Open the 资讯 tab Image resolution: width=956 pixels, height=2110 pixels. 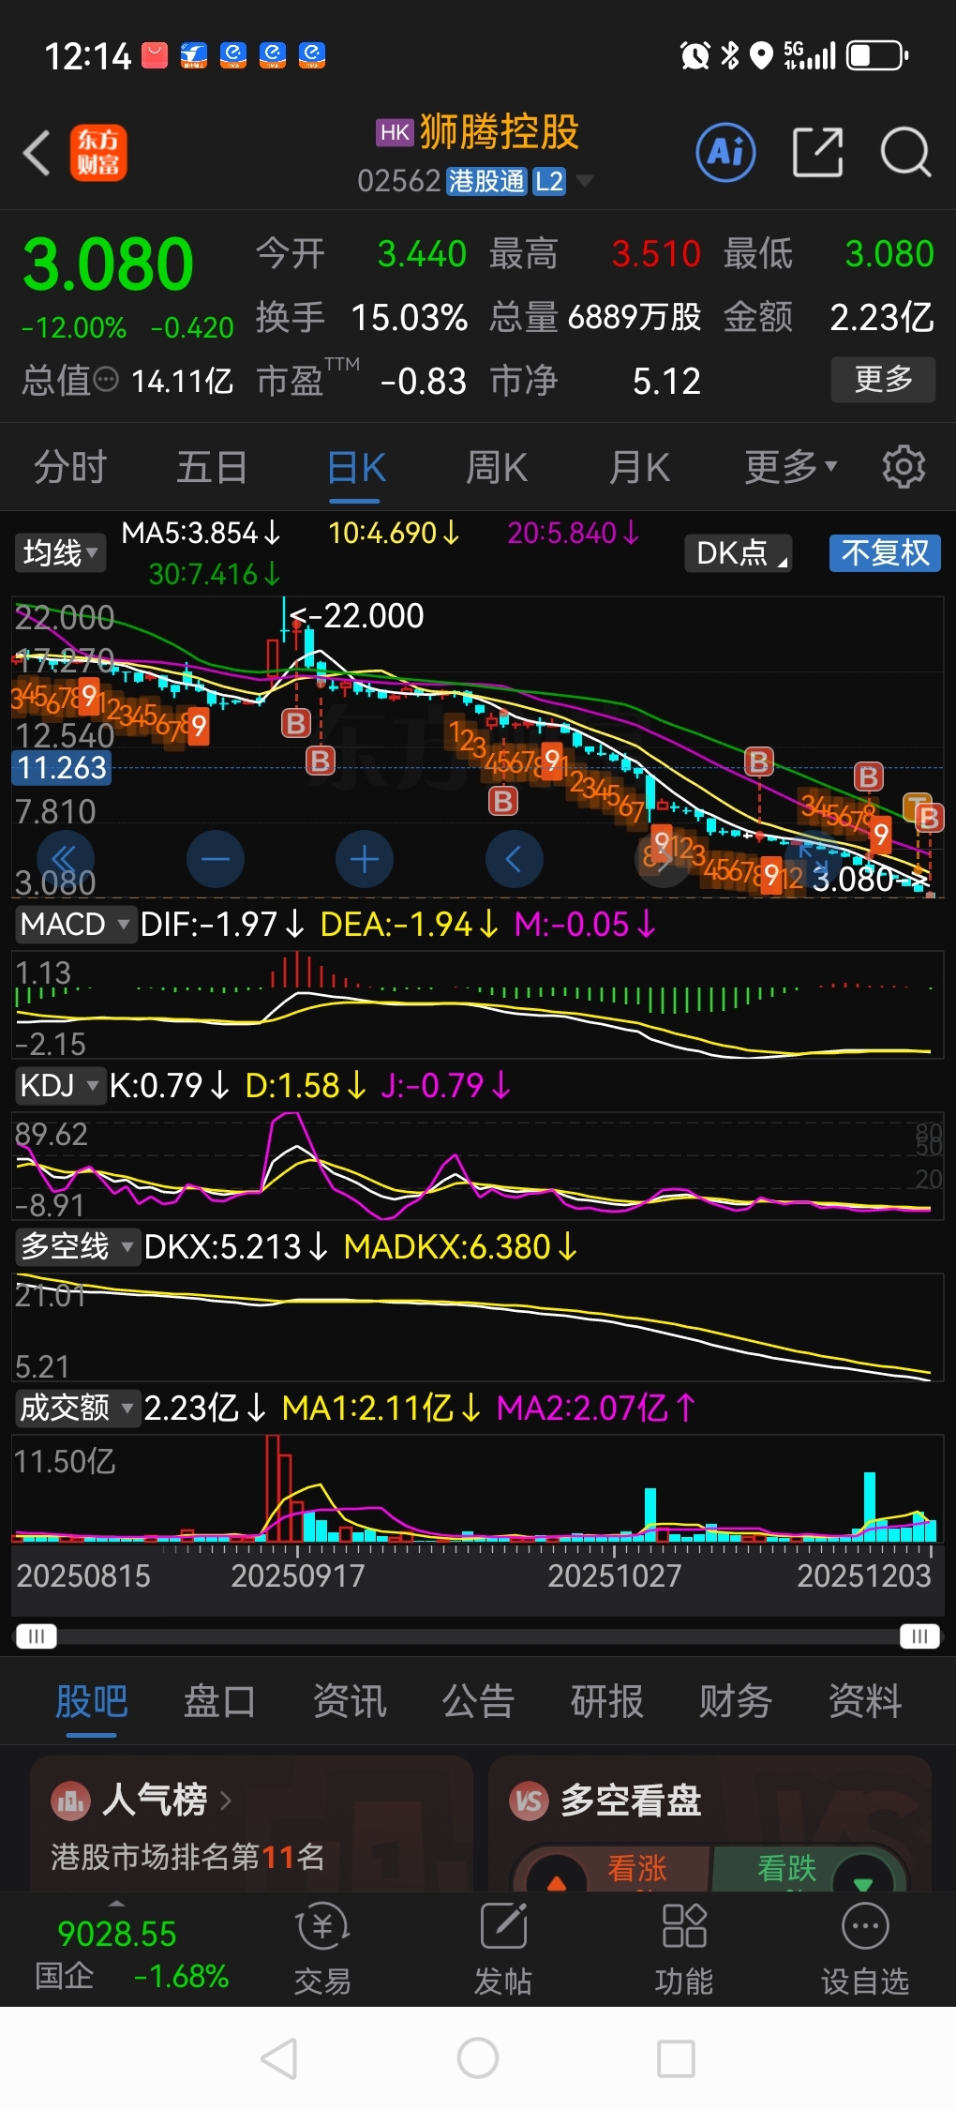pyautogui.click(x=349, y=1700)
